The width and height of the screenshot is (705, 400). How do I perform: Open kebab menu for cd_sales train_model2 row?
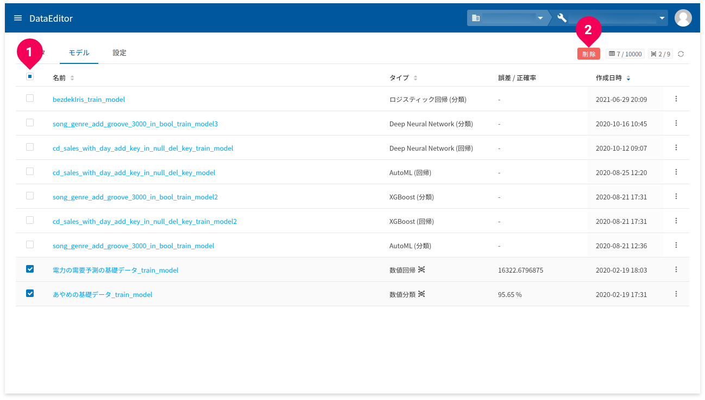[x=676, y=221]
